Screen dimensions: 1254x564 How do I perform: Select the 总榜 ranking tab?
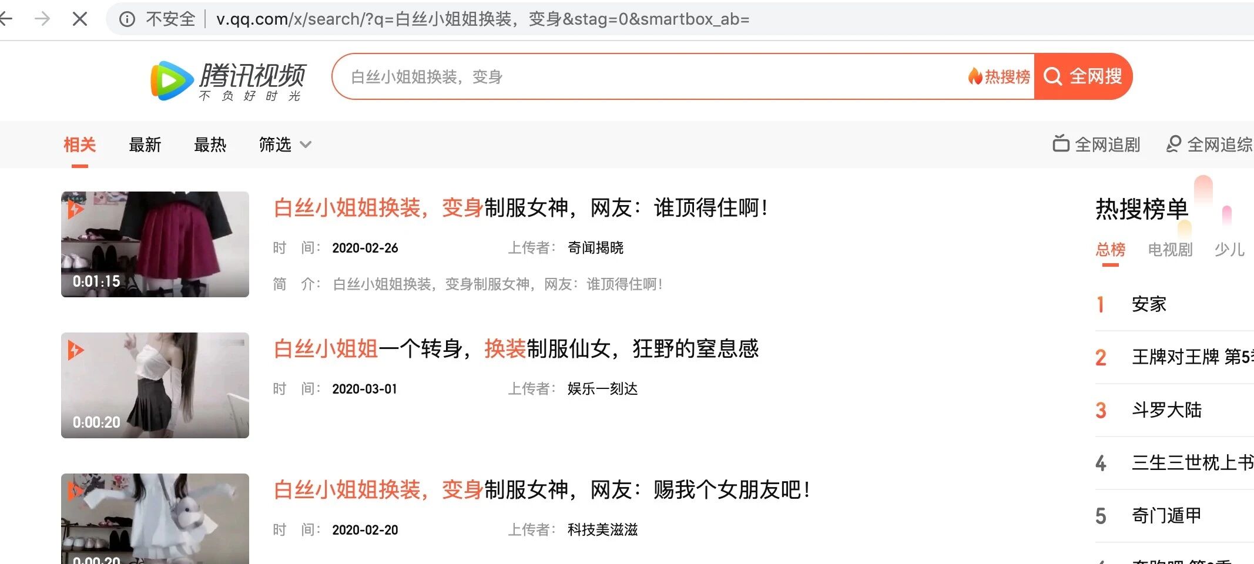pyautogui.click(x=1111, y=250)
